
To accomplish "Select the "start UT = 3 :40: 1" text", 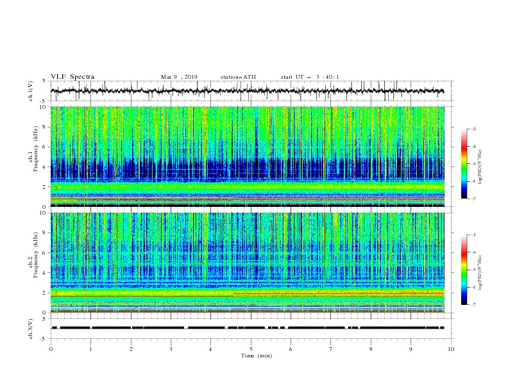I will coord(310,77).
